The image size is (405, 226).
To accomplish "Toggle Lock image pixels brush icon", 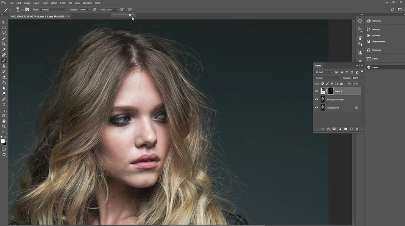I will click(x=327, y=84).
